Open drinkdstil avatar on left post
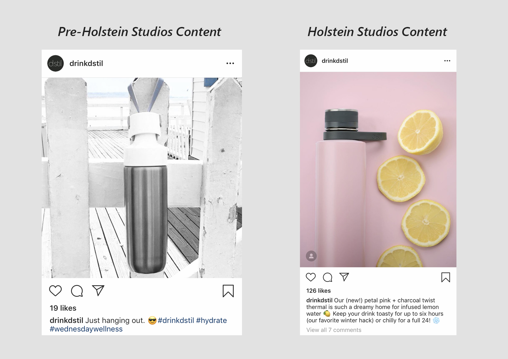This screenshot has height=359, width=508. 56,63
